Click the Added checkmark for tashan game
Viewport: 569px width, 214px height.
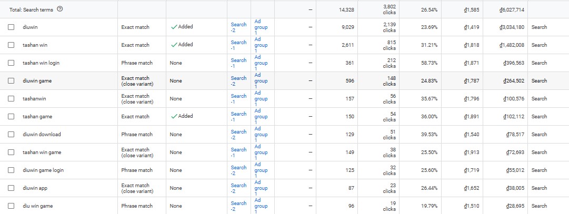(174, 116)
